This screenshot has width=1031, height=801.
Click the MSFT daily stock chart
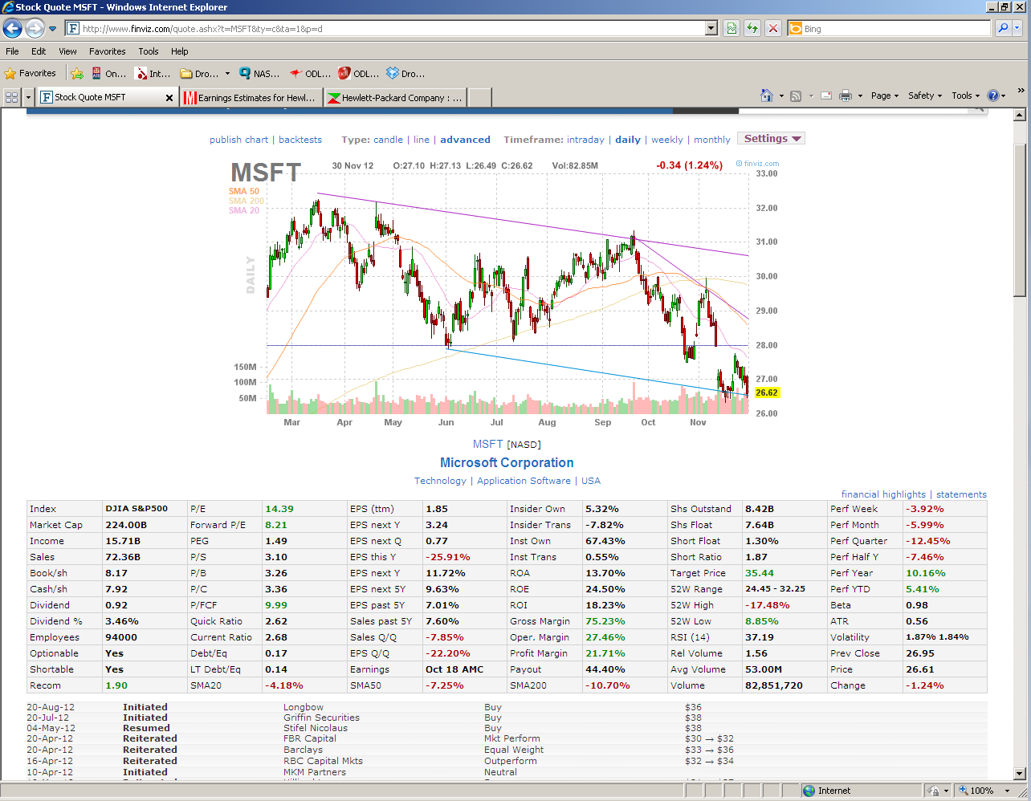point(507,293)
